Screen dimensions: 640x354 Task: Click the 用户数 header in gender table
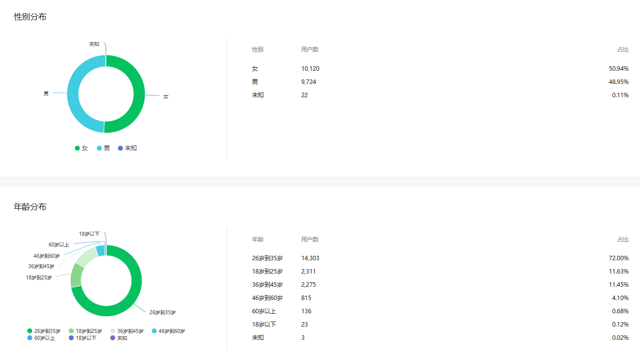(310, 50)
